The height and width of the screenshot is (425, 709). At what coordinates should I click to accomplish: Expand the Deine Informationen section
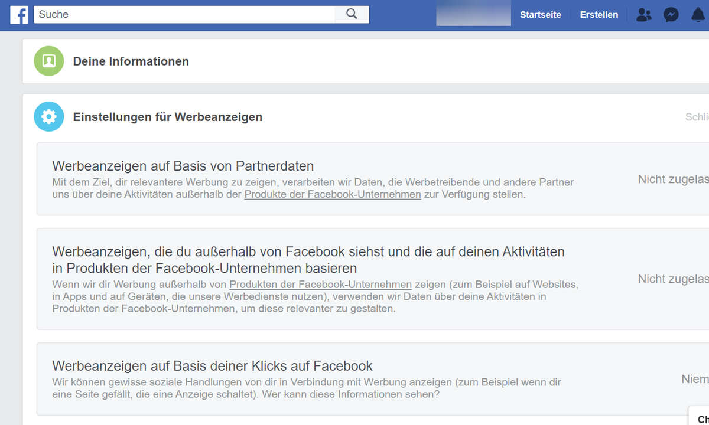point(366,61)
